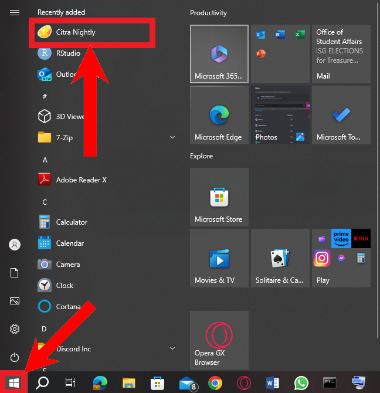Image resolution: width=380 pixels, height=393 pixels.
Task: Jump to apps via the # letter header
Action: point(45,96)
